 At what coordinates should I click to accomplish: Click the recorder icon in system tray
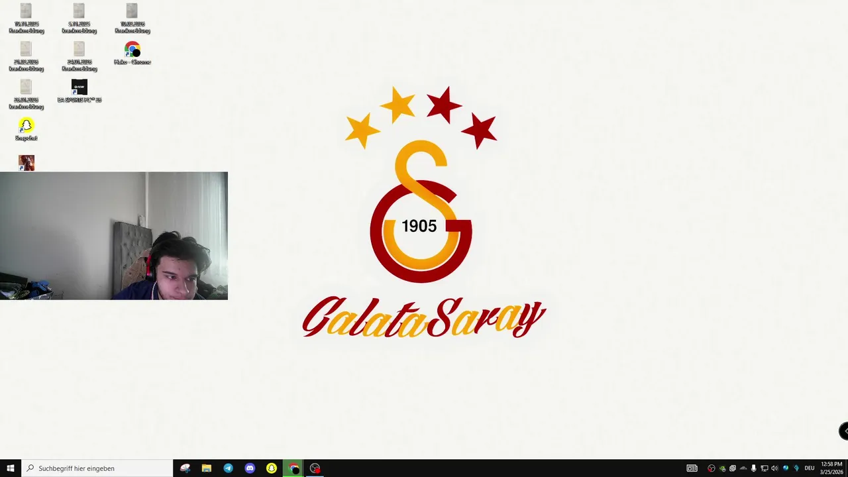coord(712,468)
